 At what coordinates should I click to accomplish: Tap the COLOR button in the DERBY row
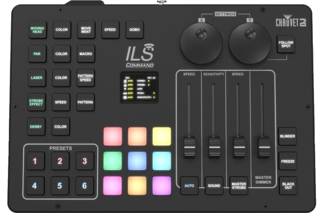[x=61, y=127]
